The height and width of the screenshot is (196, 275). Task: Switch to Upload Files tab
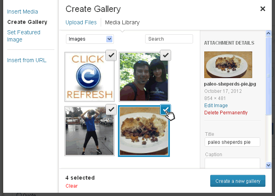(x=81, y=22)
